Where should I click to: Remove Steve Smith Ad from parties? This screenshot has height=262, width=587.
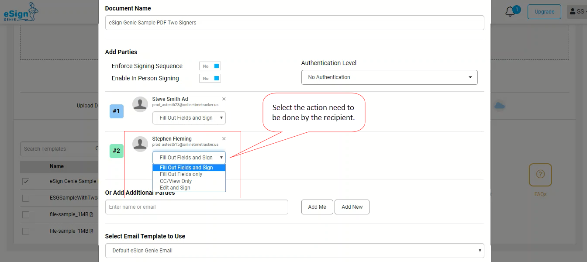click(x=224, y=99)
